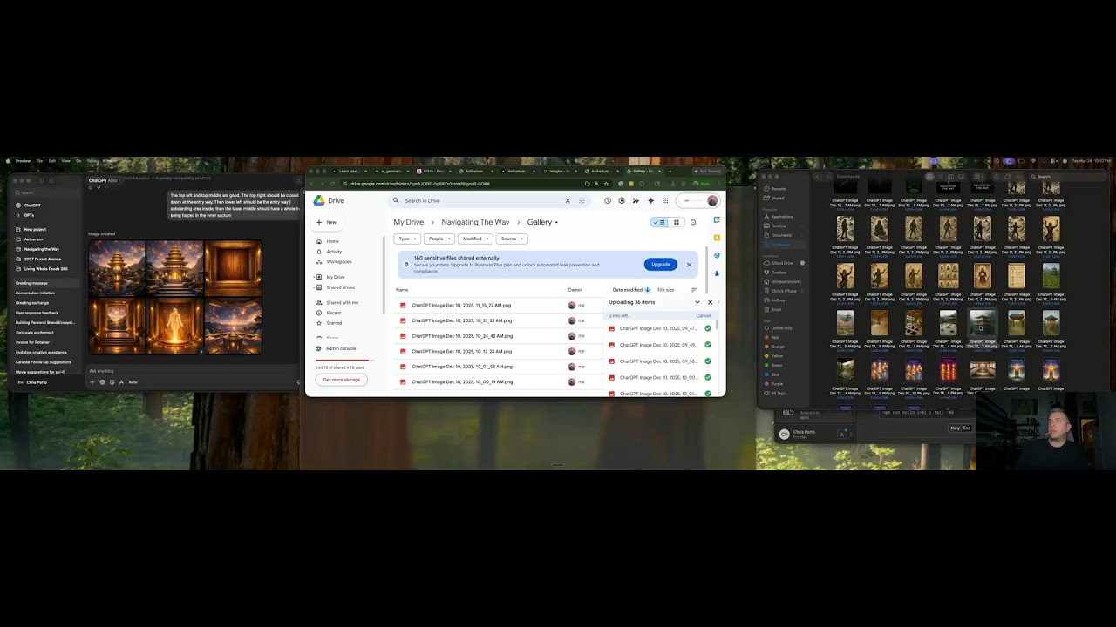
Task: Expand GPTs in ChatGPT sidebar
Action: coord(18,215)
